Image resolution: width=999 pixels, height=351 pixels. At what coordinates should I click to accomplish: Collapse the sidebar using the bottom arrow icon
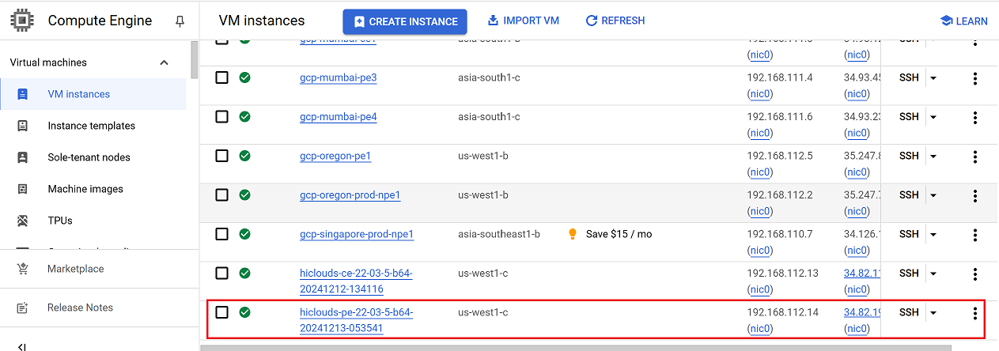click(x=22, y=346)
